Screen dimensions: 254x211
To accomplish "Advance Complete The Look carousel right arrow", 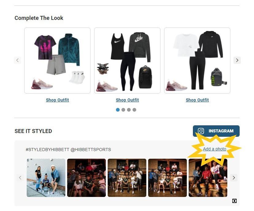I will coord(237,60).
